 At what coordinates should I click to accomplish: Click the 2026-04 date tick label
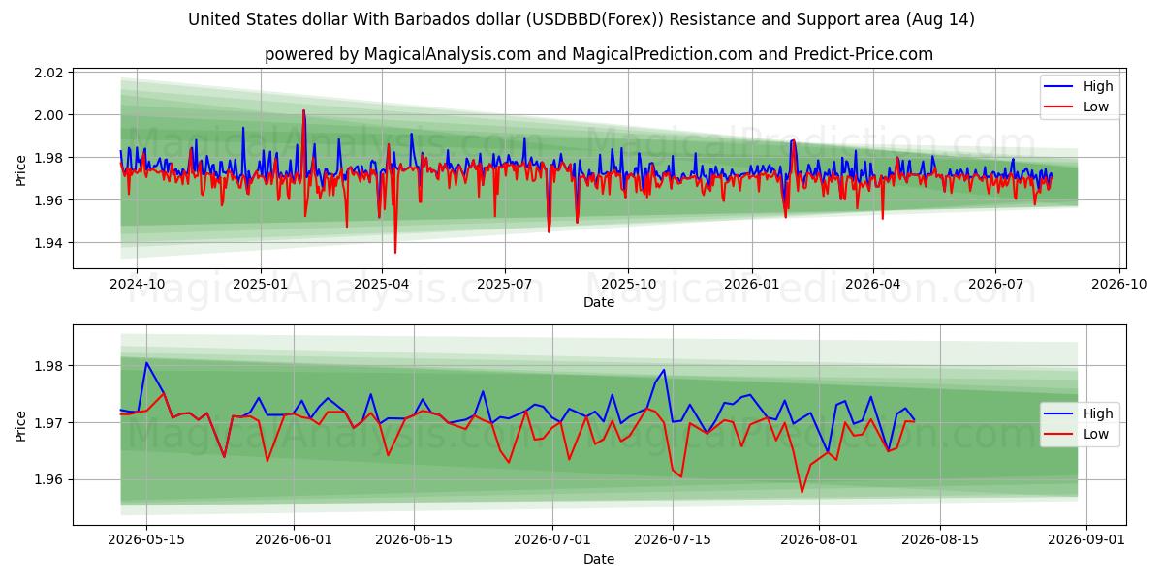[873, 284]
